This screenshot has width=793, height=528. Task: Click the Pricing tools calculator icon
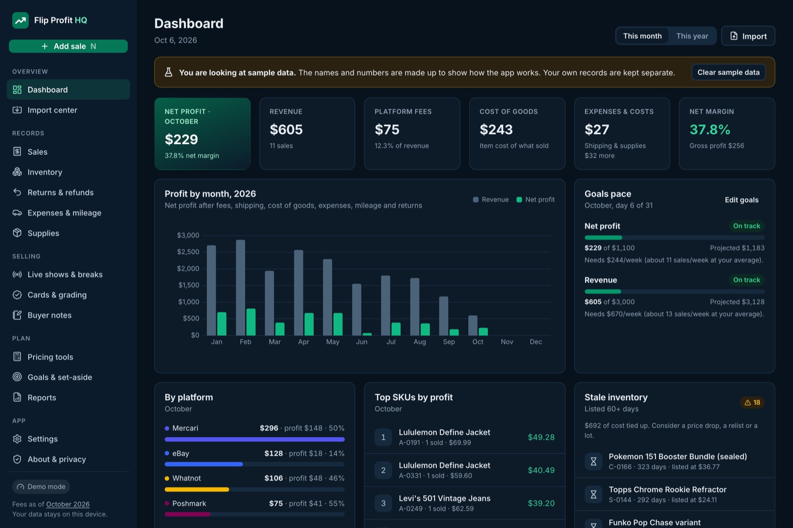[17, 357]
